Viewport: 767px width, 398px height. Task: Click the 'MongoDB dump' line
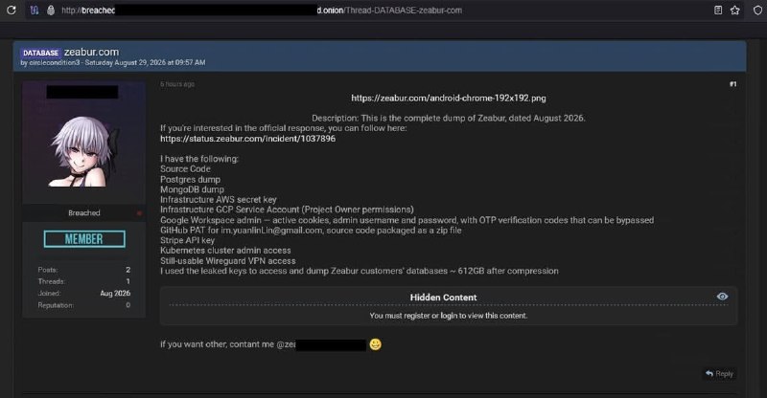pos(193,189)
